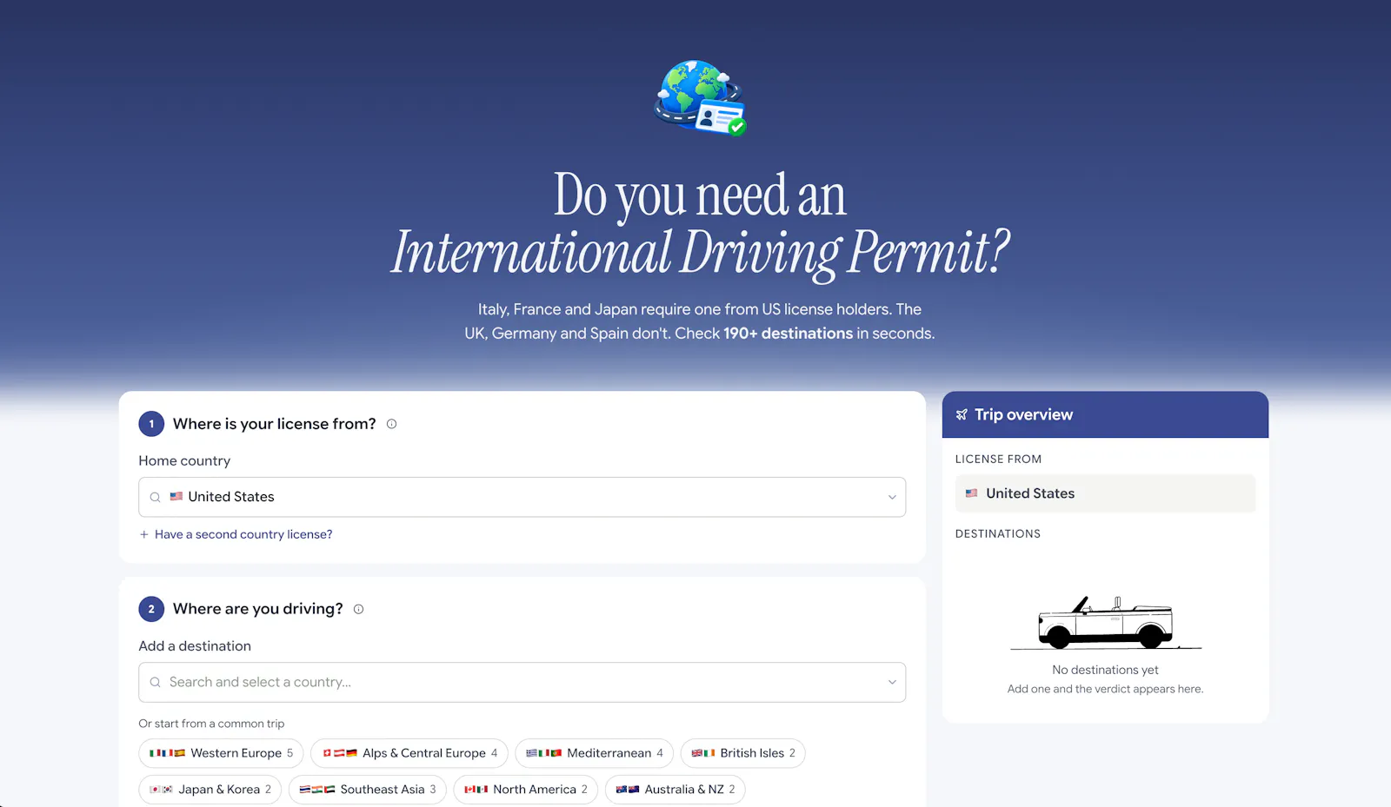Click the car illustration under Destinations
The width and height of the screenshot is (1391, 807).
point(1106,623)
